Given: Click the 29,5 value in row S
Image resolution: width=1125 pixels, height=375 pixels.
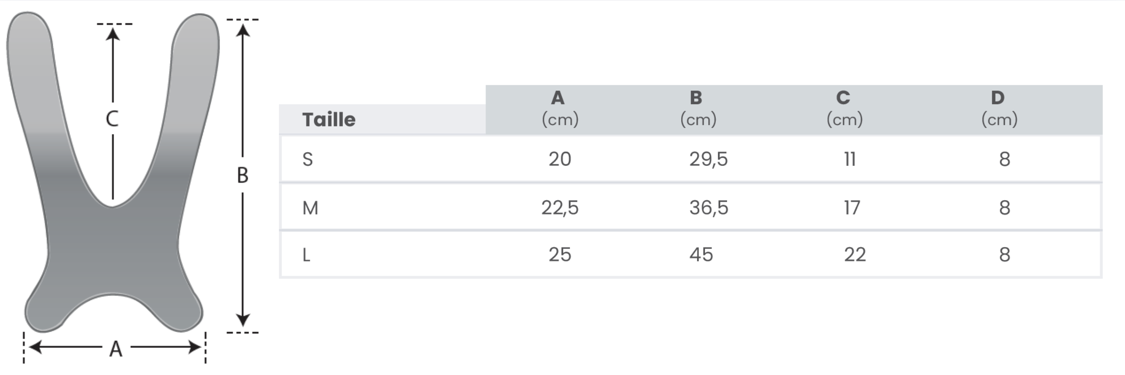Looking at the screenshot, I should pos(708,159).
